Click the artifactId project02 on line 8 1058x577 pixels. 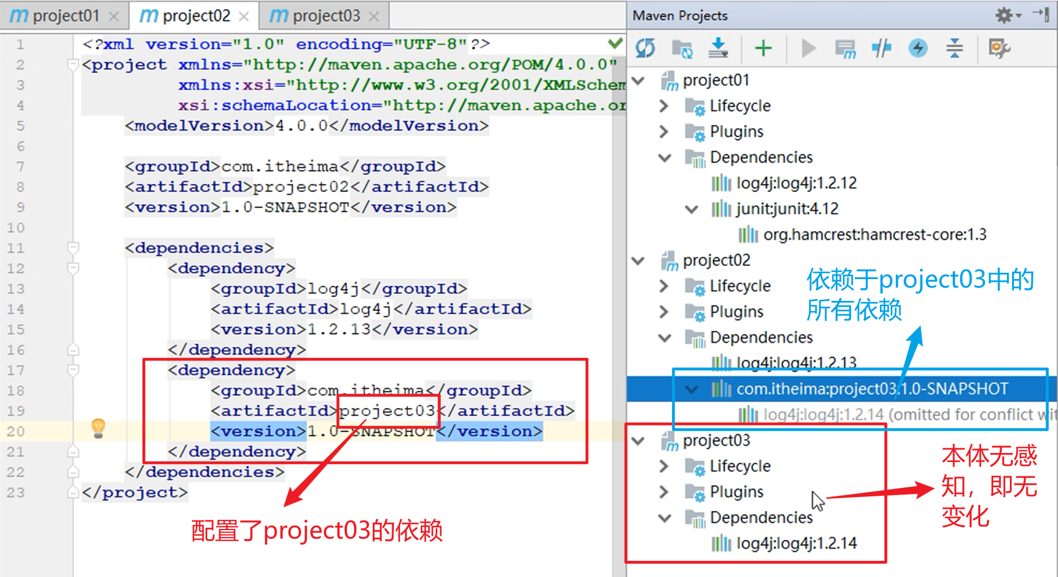(301, 187)
